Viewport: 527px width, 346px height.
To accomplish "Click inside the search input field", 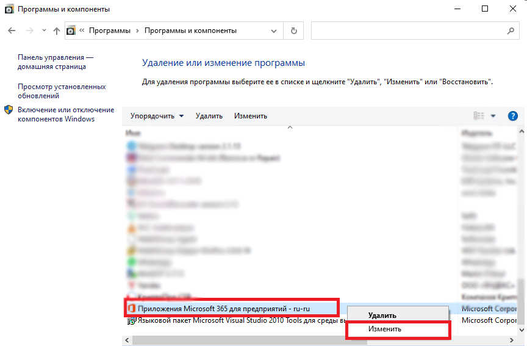I will coord(409,31).
